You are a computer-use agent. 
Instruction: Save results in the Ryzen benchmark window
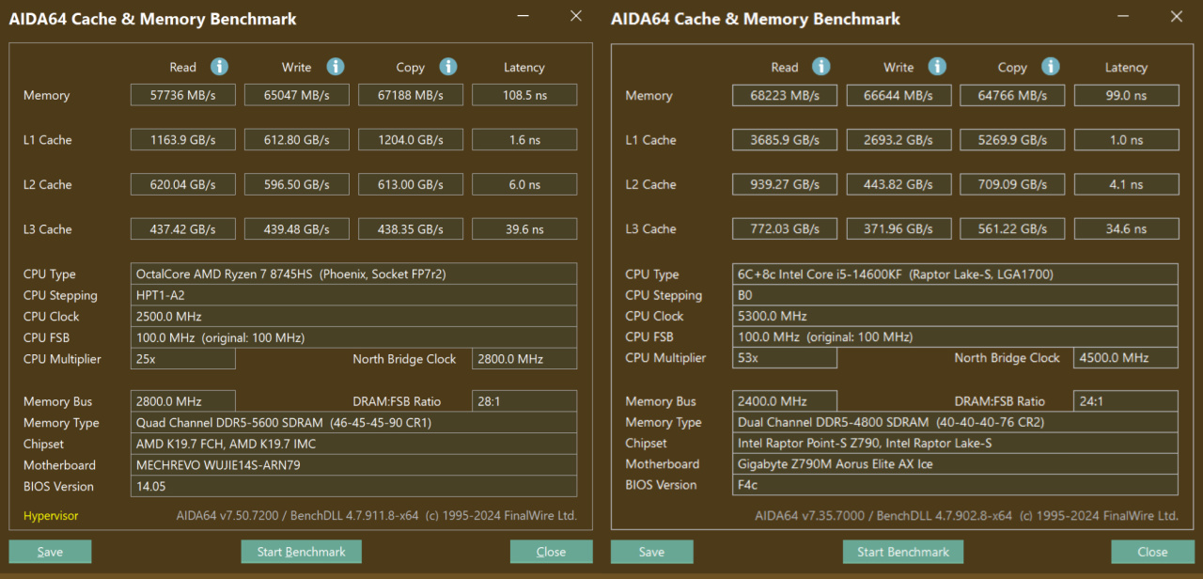click(x=50, y=552)
